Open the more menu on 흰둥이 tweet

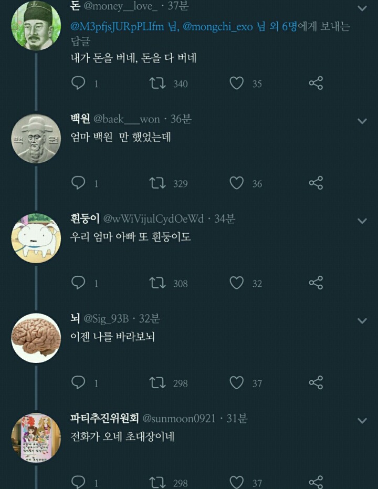(x=362, y=221)
